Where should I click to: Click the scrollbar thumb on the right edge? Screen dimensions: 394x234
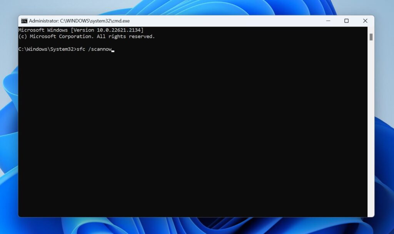pos(371,37)
